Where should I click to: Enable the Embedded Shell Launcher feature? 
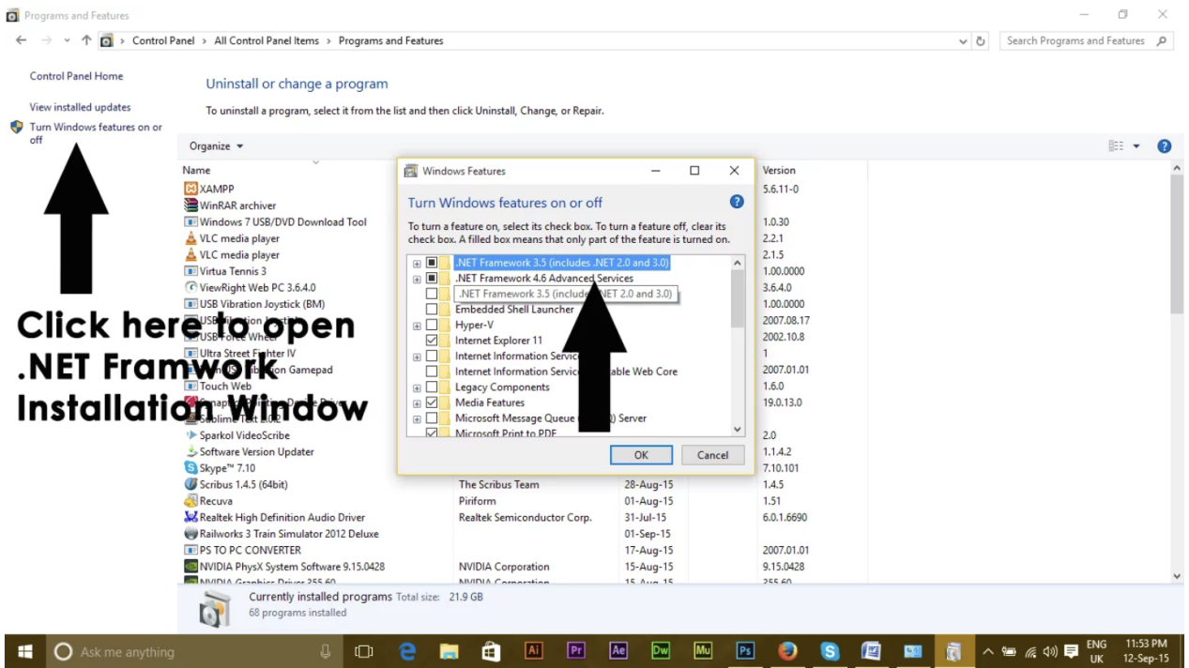[x=432, y=309]
